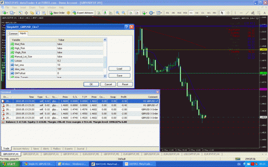Viewport: 268px width, 167px height.
Task: Click Cancel in the EA dialog
Action: coord(108,84)
